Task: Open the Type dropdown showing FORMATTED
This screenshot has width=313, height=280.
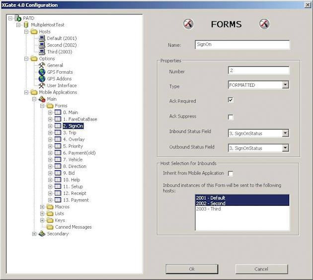Action: [x=285, y=85]
